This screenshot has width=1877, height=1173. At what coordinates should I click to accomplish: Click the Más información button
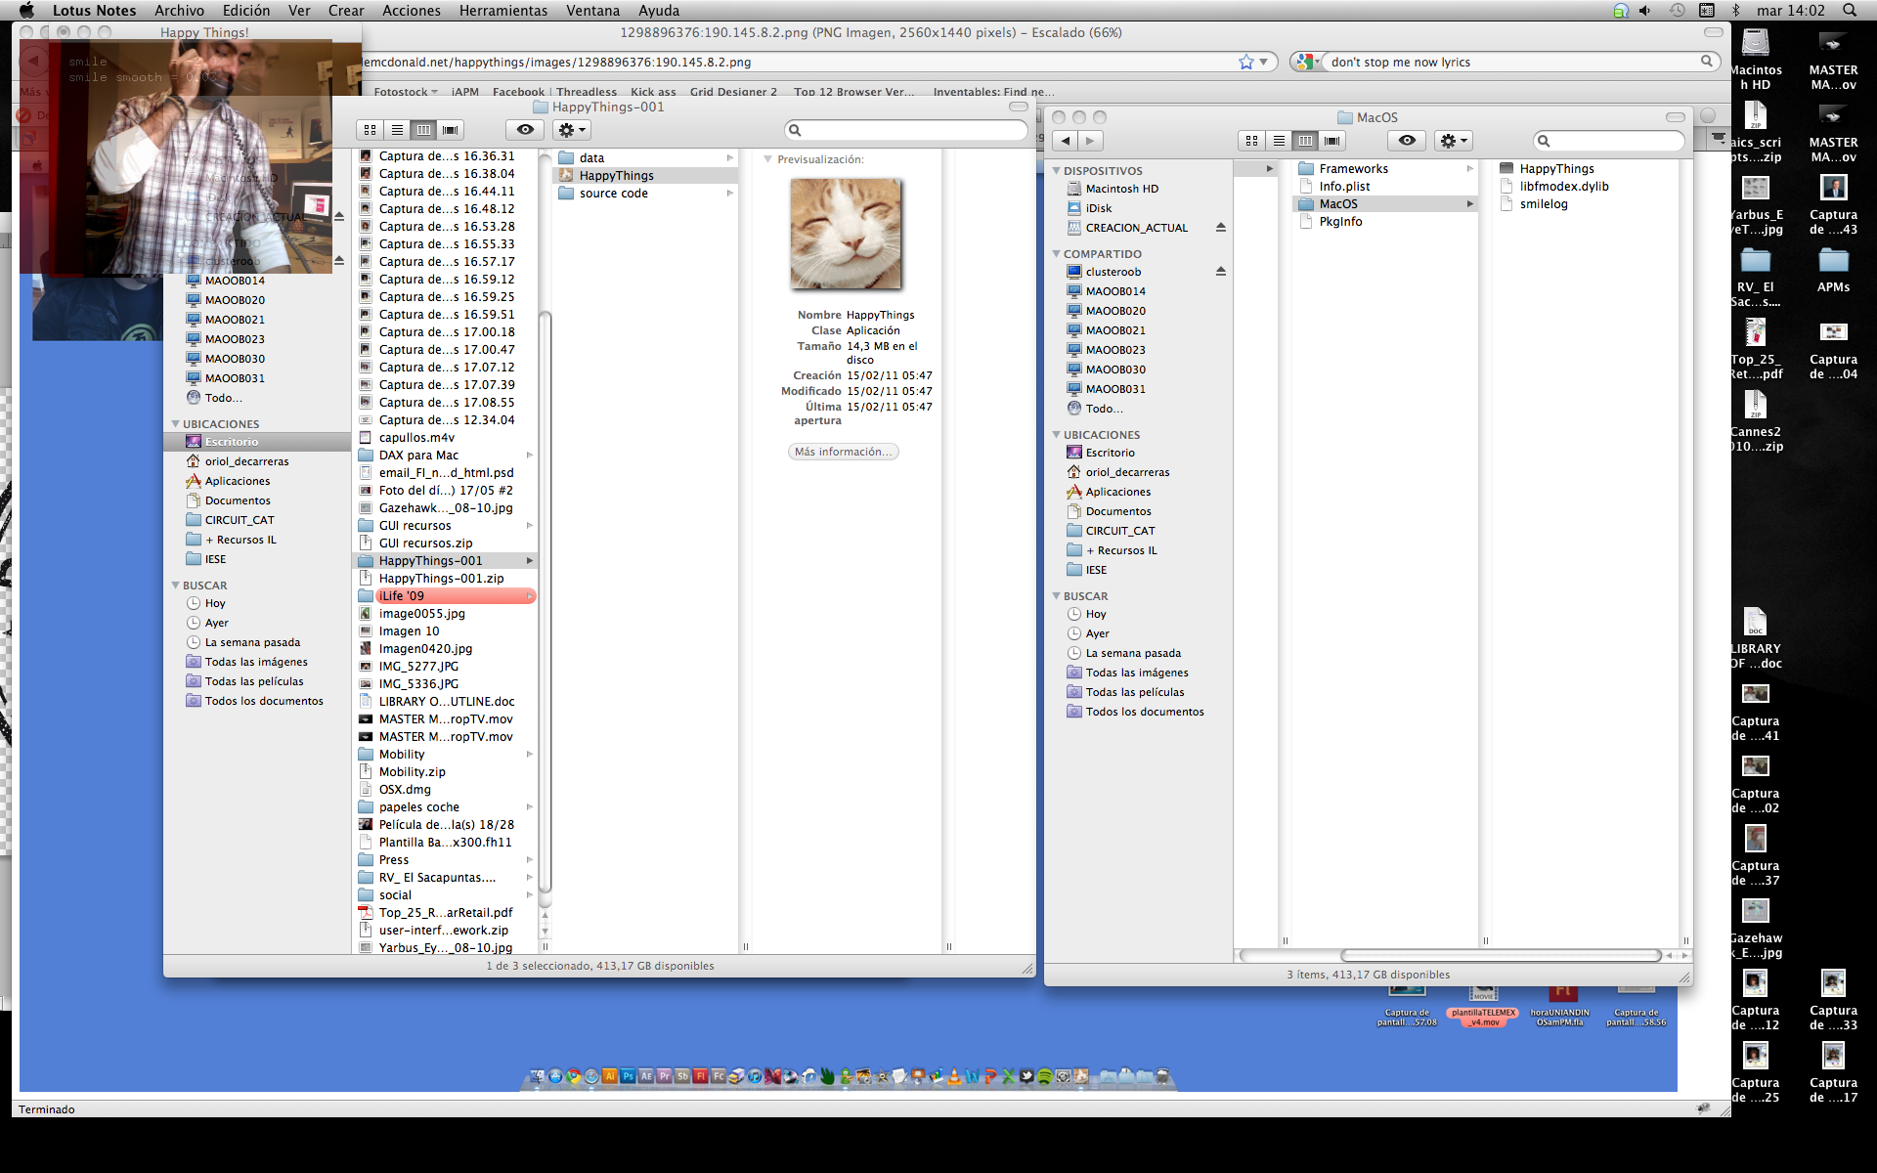(843, 452)
